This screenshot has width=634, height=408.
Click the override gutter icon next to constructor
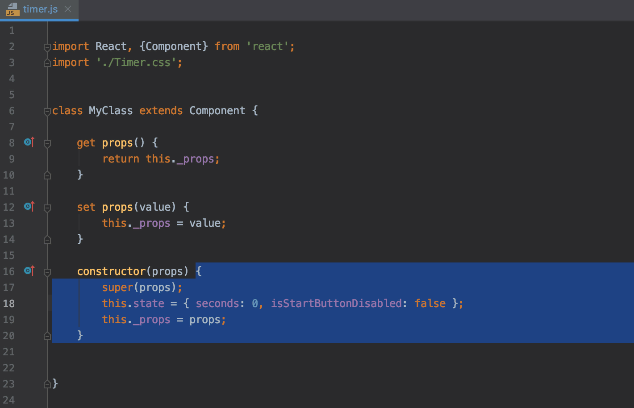[29, 271]
